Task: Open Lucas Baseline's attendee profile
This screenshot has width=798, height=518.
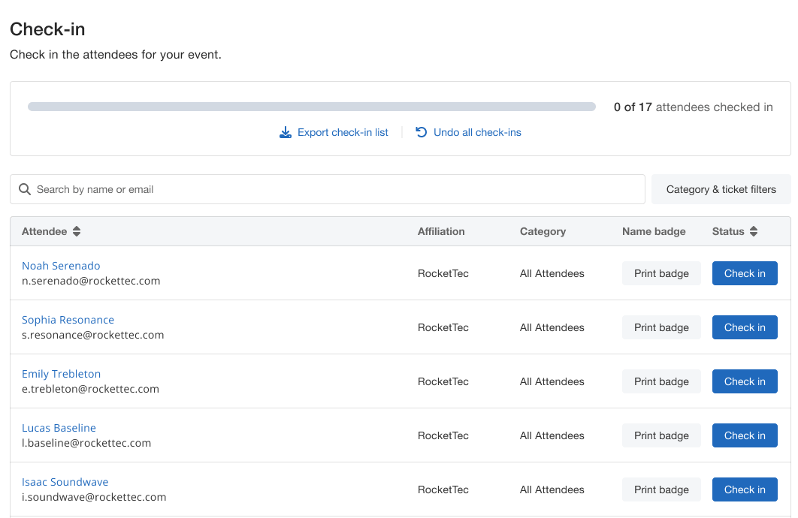Action: (x=59, y=428)
